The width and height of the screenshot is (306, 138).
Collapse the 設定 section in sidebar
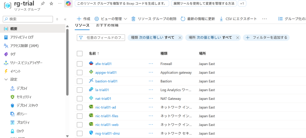tap(6, 80)
